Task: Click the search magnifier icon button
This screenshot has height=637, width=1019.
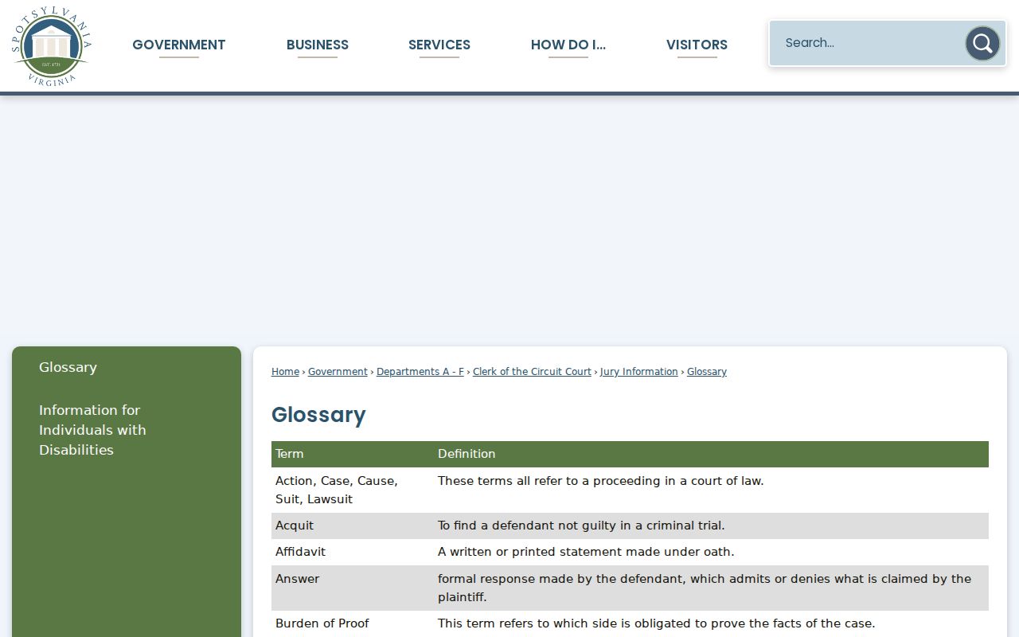Action: pos(982,43)
